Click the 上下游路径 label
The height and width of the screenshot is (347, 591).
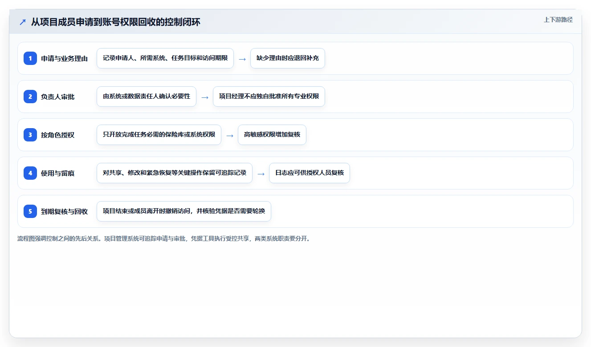click(558, 20)
